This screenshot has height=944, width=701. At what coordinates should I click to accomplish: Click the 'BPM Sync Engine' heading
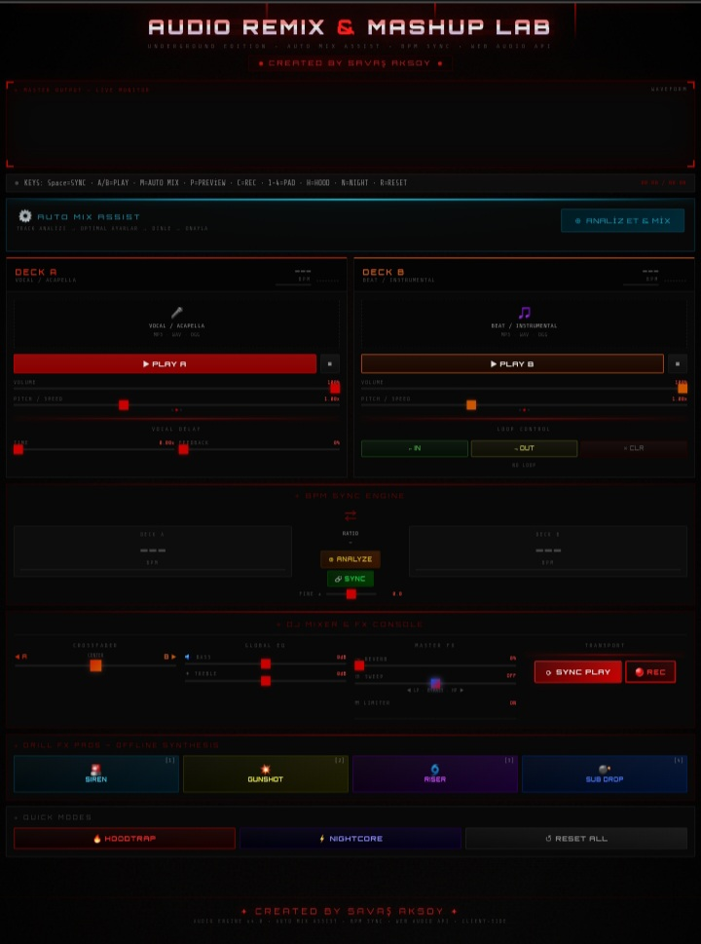pos(350,496)
